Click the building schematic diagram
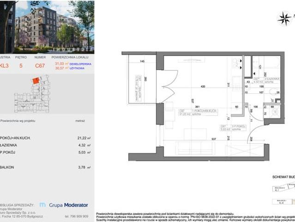The width and height of the screenshot is (295, 222). pos(283,193)
